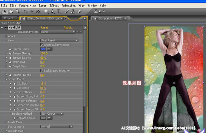Open the View Final Result dropdown
Image resolution: width=206 pixels, height=133 pixels.
59,40
